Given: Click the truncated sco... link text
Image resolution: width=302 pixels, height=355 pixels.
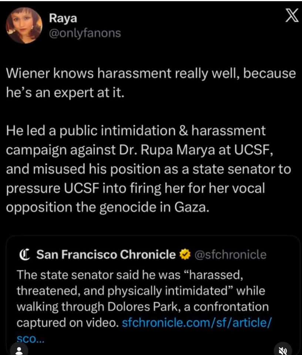Looking at the screenshot, I should tap(30, 339).
